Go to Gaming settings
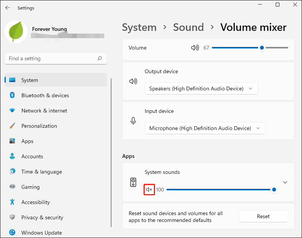The height and width of the screenshot is (238, 302). (x=56, y=187)
